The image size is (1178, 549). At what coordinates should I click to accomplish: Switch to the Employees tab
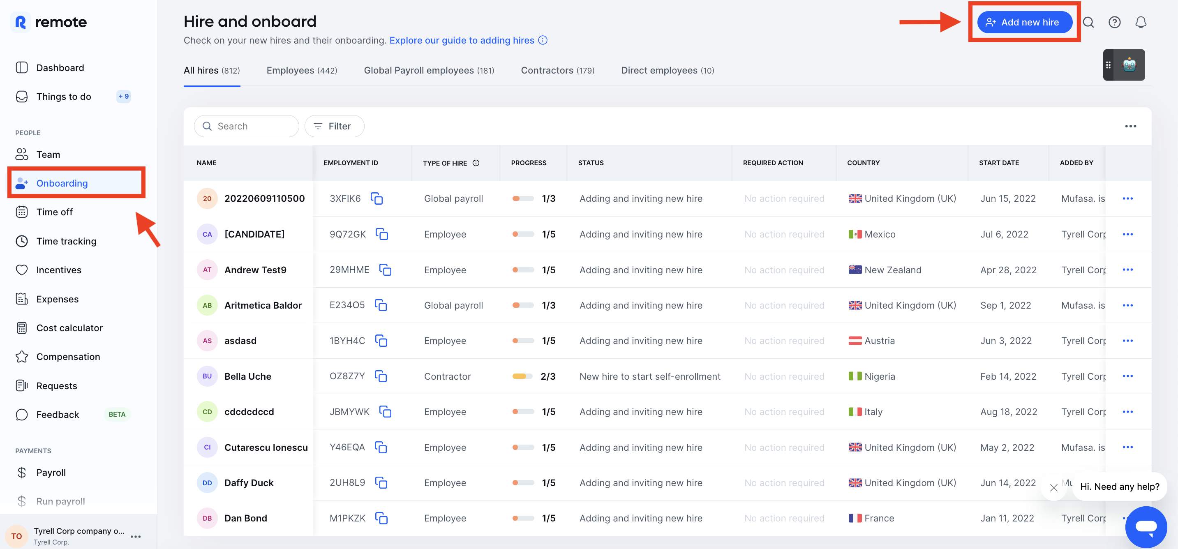pyautogui.click(x=301, y=70)
